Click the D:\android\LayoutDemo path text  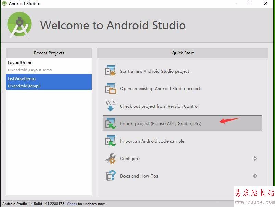pyautogui.click(x=30, y=70)
